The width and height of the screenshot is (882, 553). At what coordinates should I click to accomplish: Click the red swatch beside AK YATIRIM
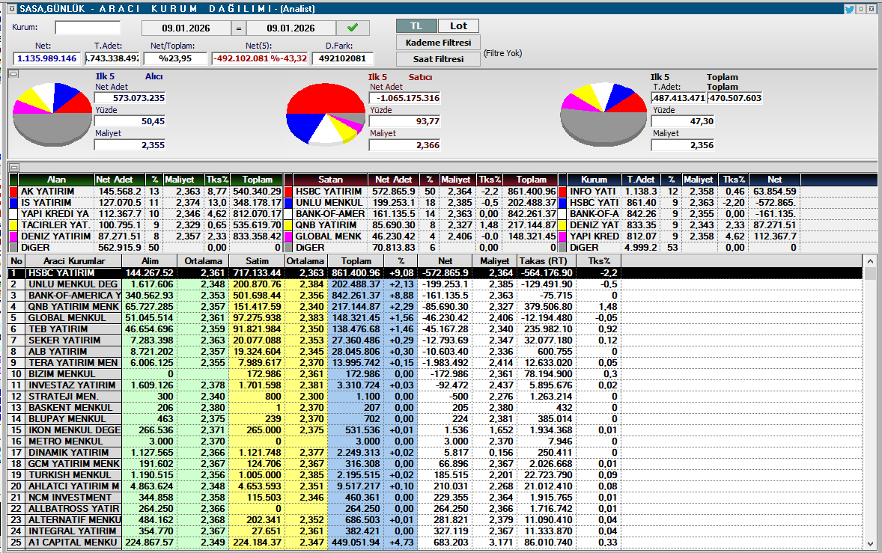(13, 192)
